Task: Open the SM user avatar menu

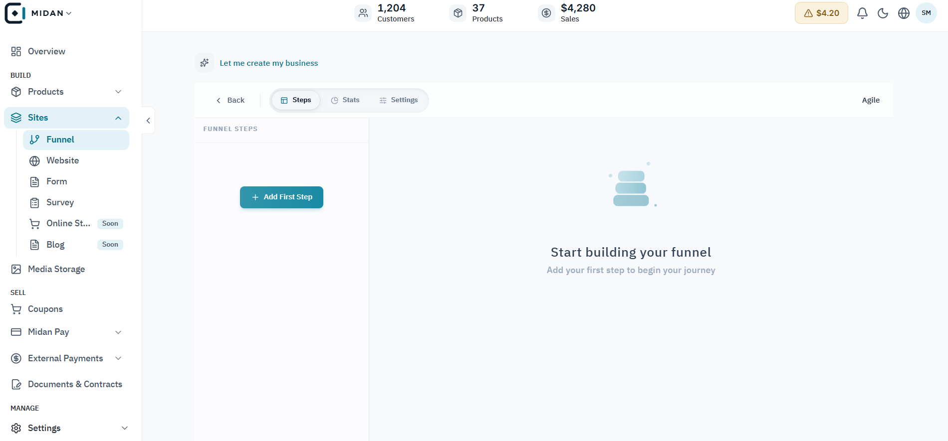Action: click(926, 13)
